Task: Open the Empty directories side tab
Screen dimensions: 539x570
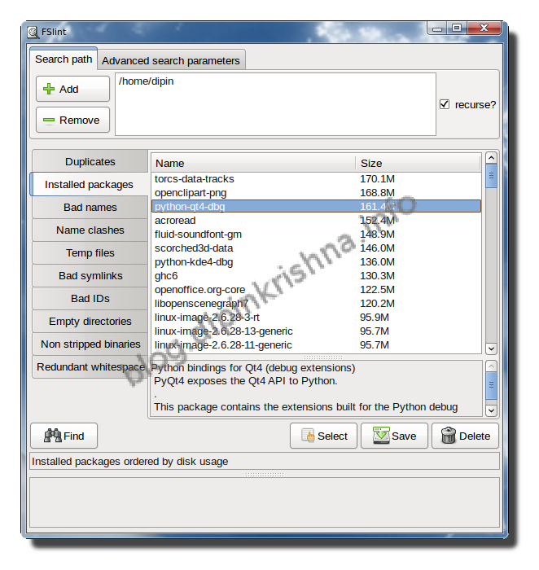Action: coord(90,322)
